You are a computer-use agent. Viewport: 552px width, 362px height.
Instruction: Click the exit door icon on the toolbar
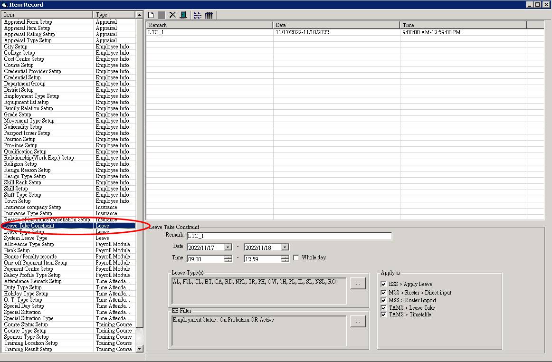point(183,15)
